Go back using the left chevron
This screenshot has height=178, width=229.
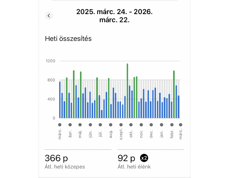(x=49, y=16)
